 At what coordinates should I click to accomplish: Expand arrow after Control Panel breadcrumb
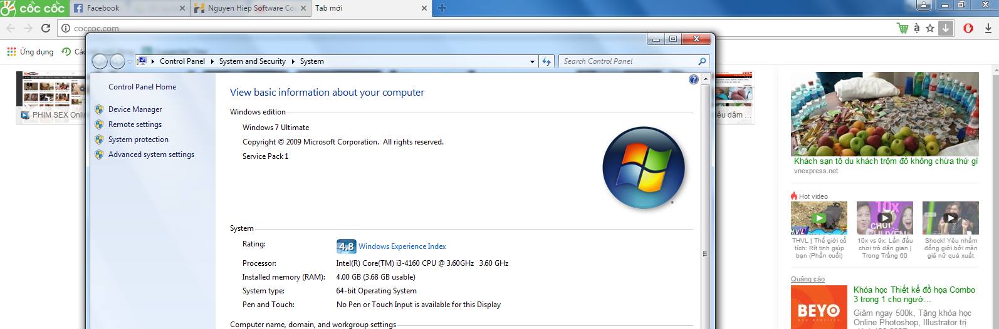[212, 61]
